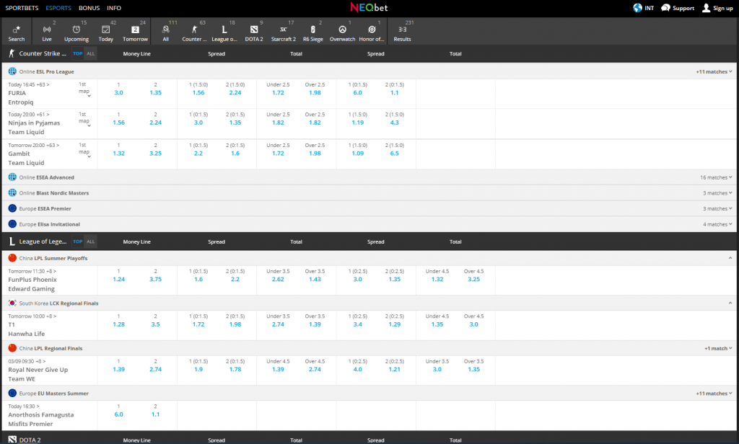This screenshot has height=444, width=739.
Task: Select odds 3.75 for Edward Gaming
Action: 156,279
